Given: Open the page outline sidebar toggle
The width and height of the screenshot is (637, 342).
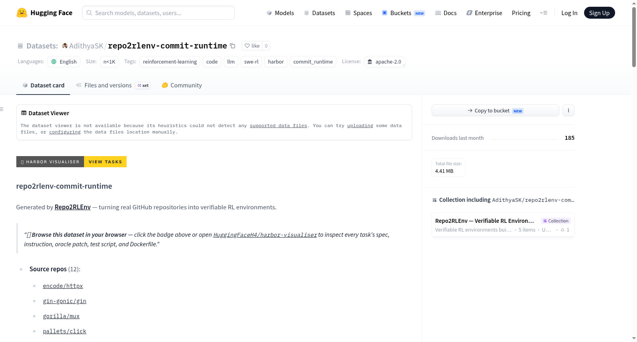Looking at the screenshot, I should 2,109.
